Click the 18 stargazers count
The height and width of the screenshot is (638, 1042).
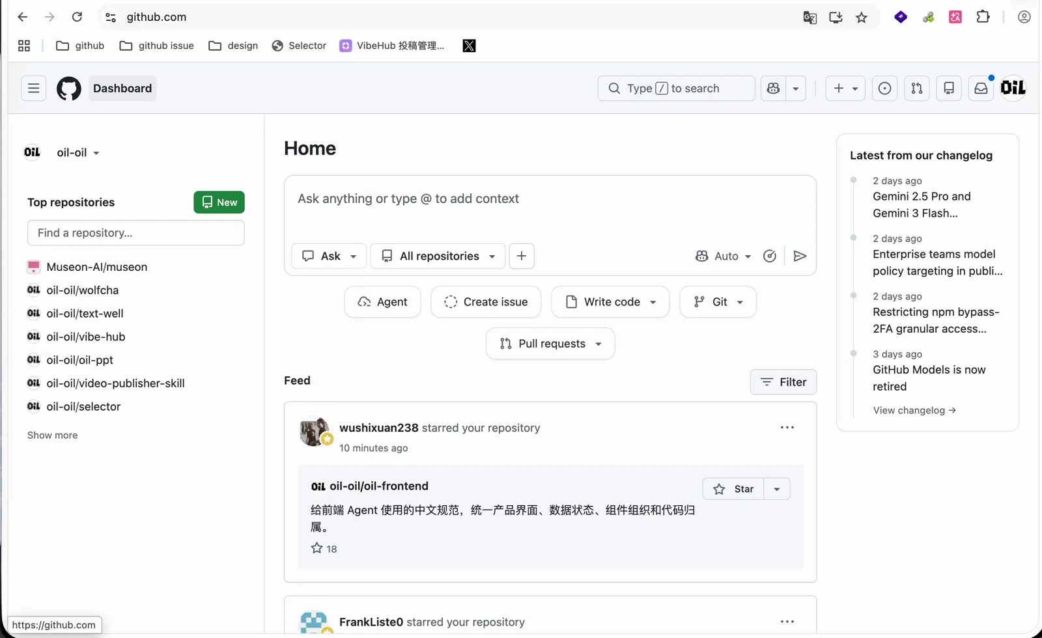[x=324, y=549]
